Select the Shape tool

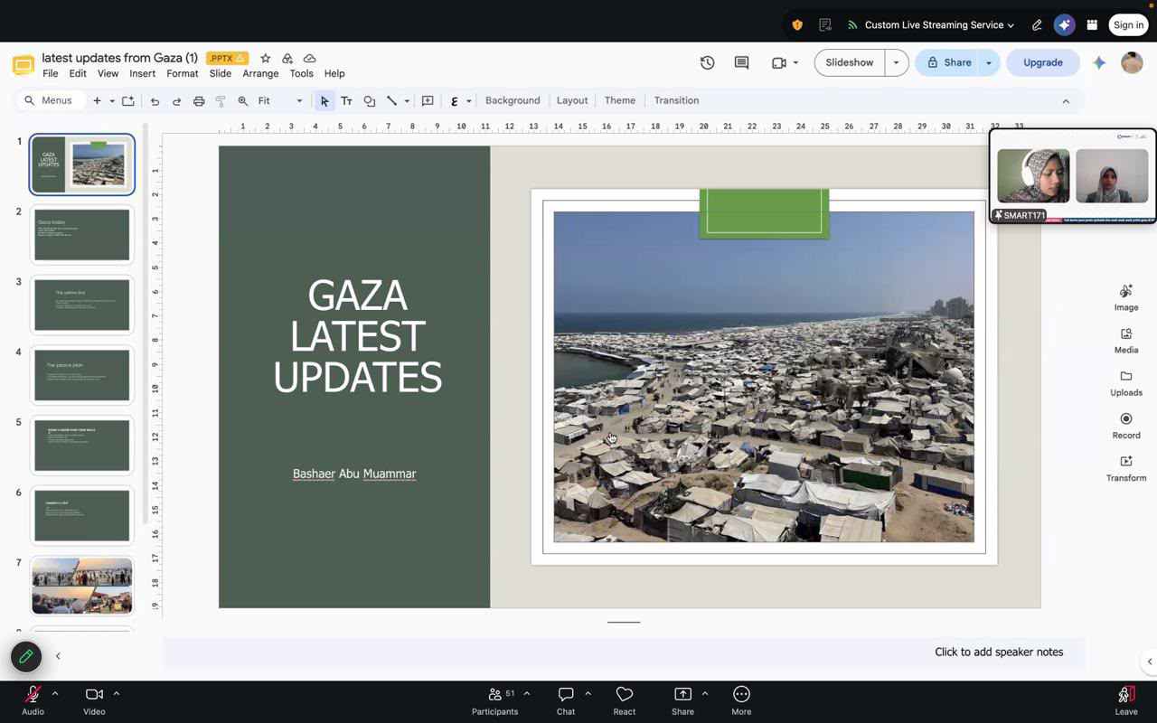pyautogui.click(x=370, y=101)
